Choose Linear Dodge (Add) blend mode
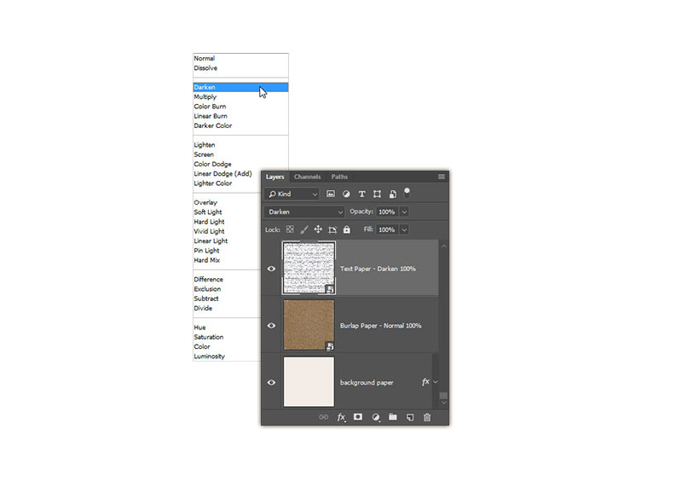The height and width of the screenshot is (493, 682). click(223, 174)
